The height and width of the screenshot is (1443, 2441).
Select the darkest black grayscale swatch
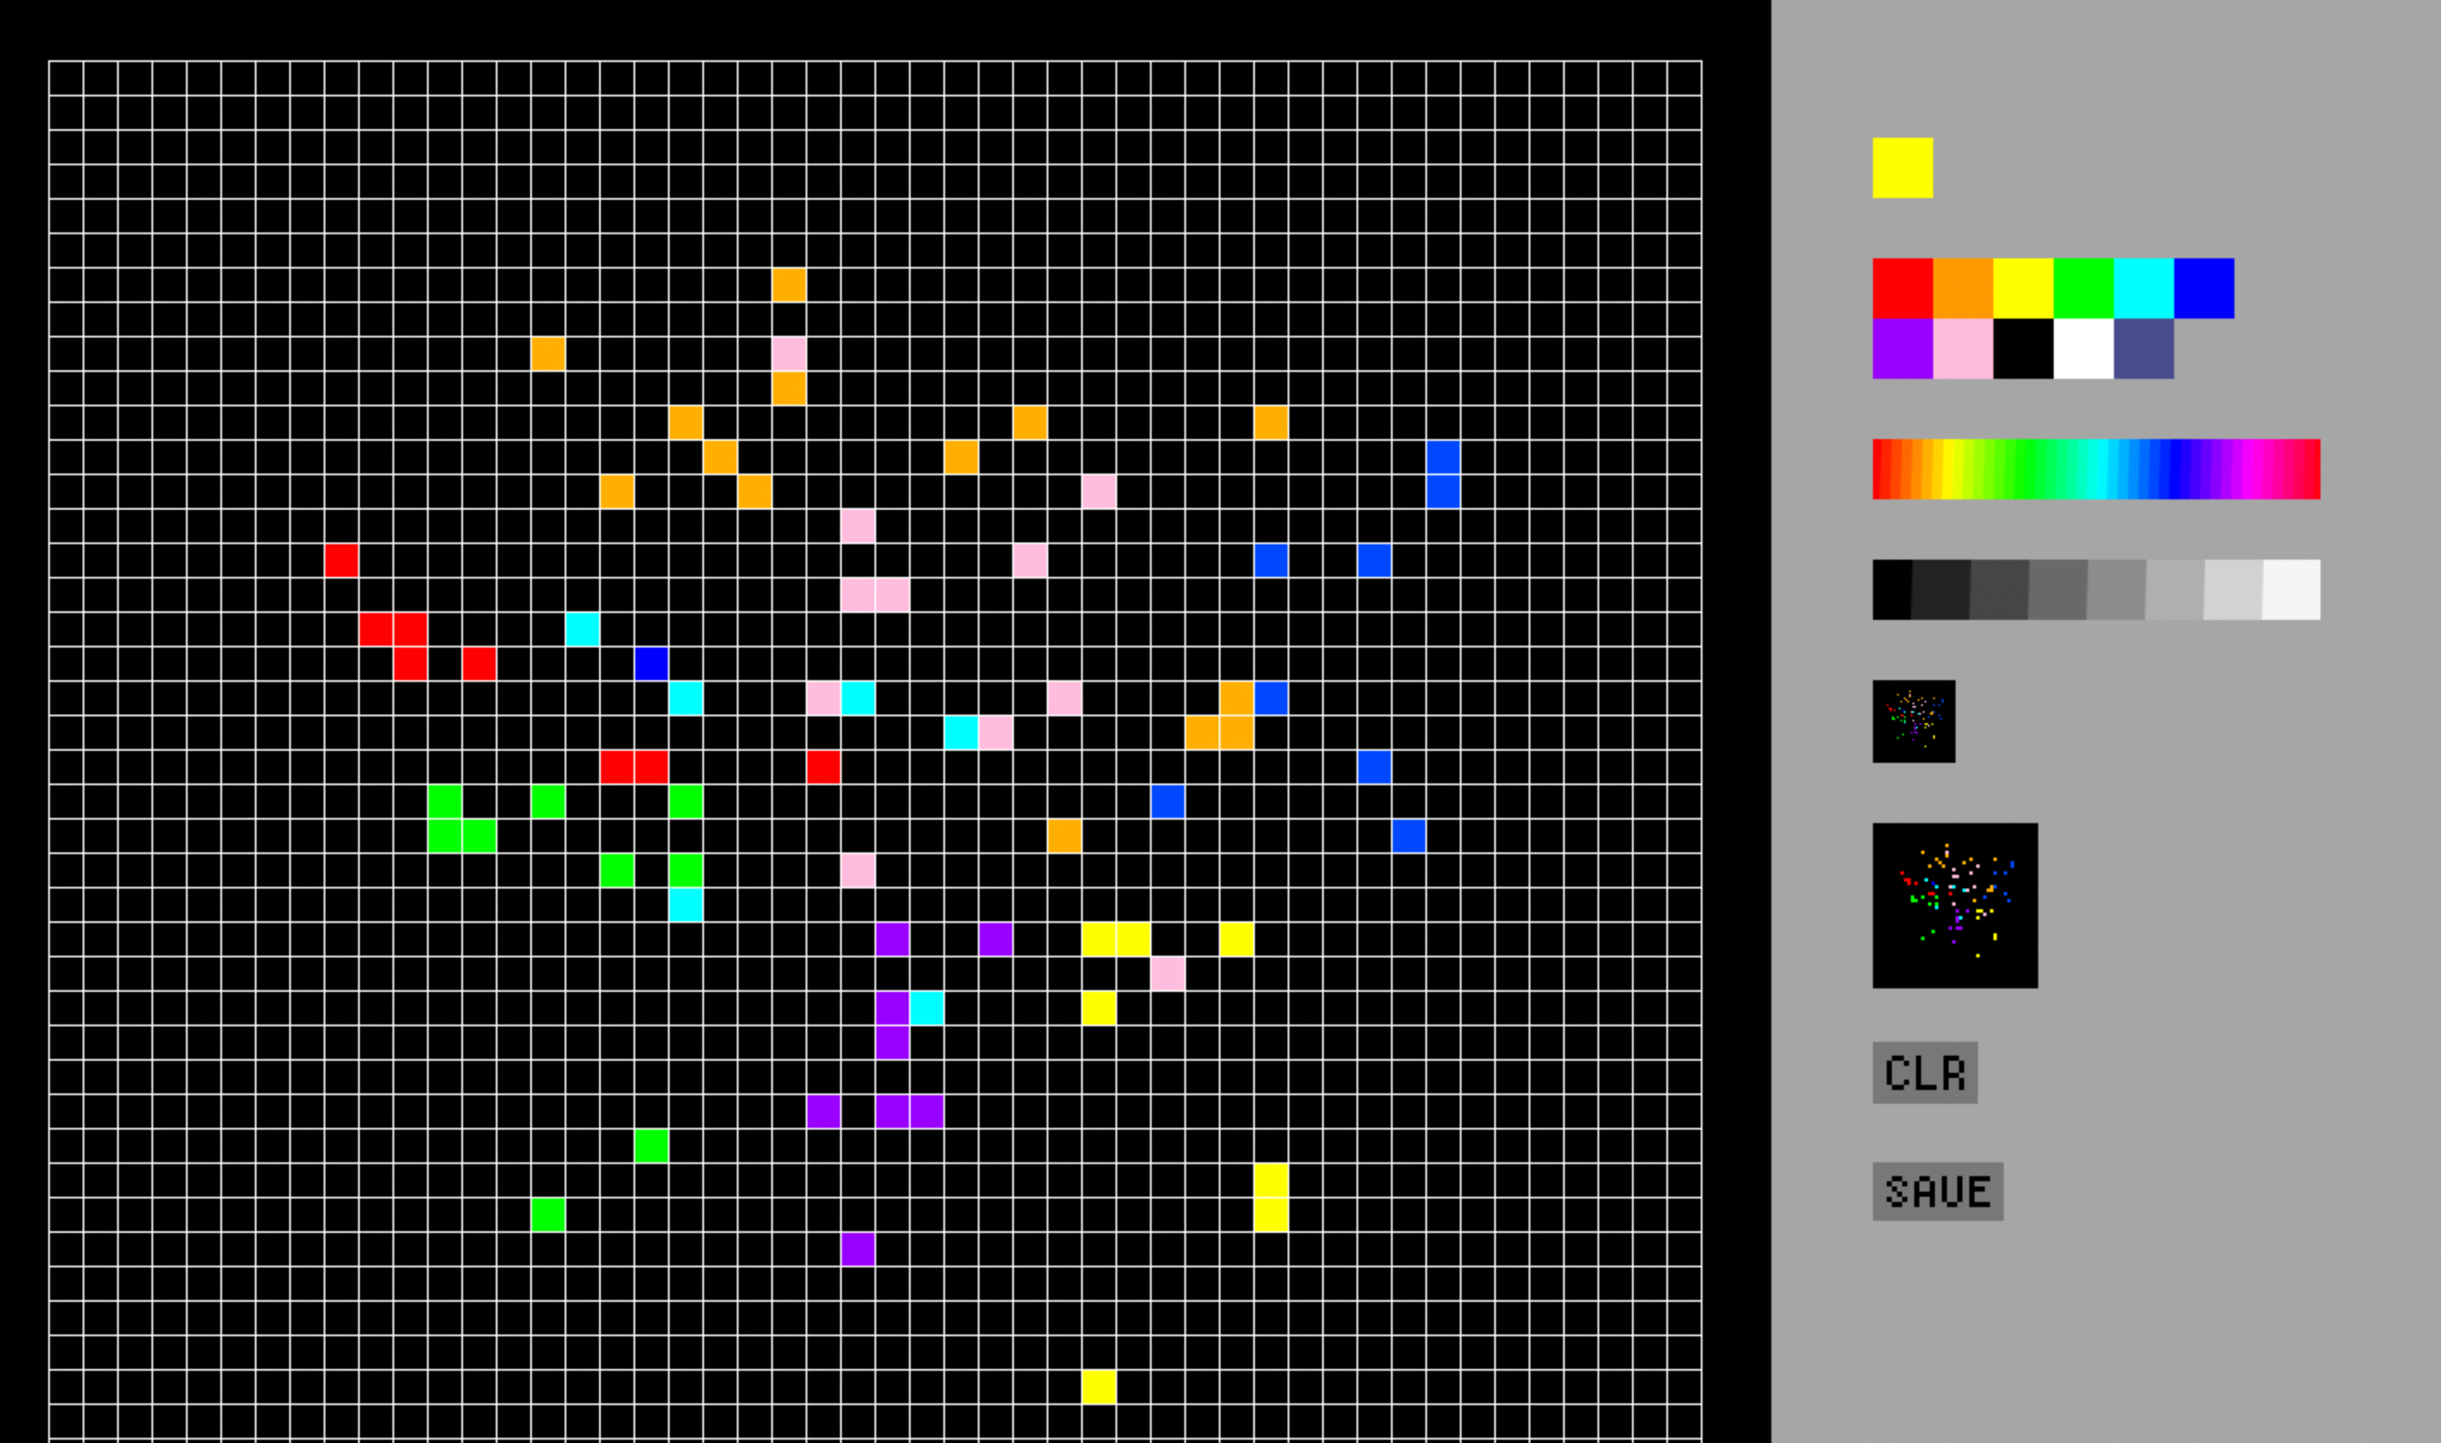[x=1892, y=589]
